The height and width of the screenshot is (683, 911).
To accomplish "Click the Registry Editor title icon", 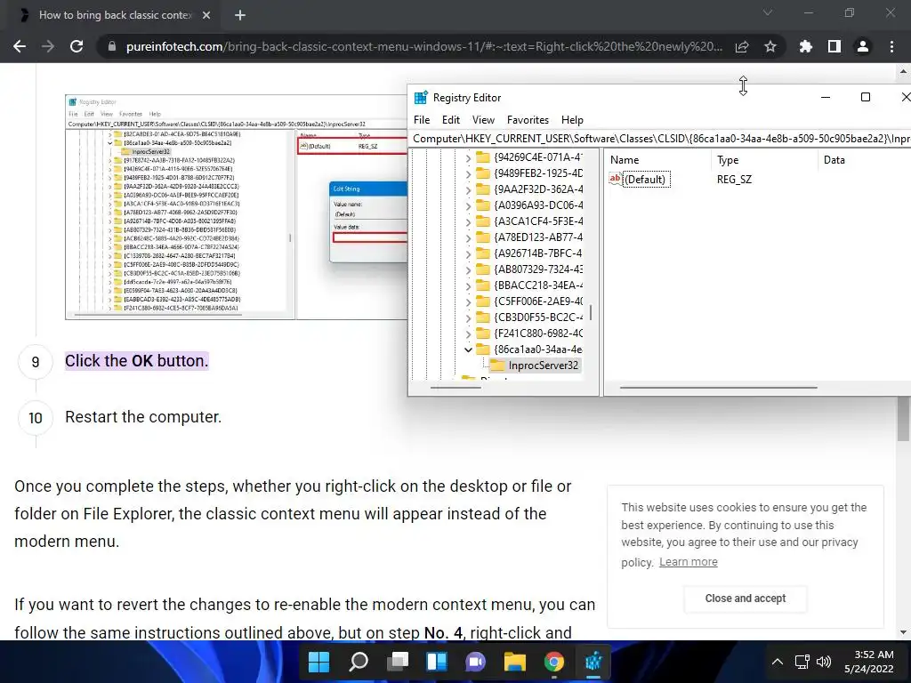I will [421, 98].
